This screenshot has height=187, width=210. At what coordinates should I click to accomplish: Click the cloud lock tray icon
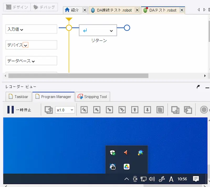(x=113, y=167)
